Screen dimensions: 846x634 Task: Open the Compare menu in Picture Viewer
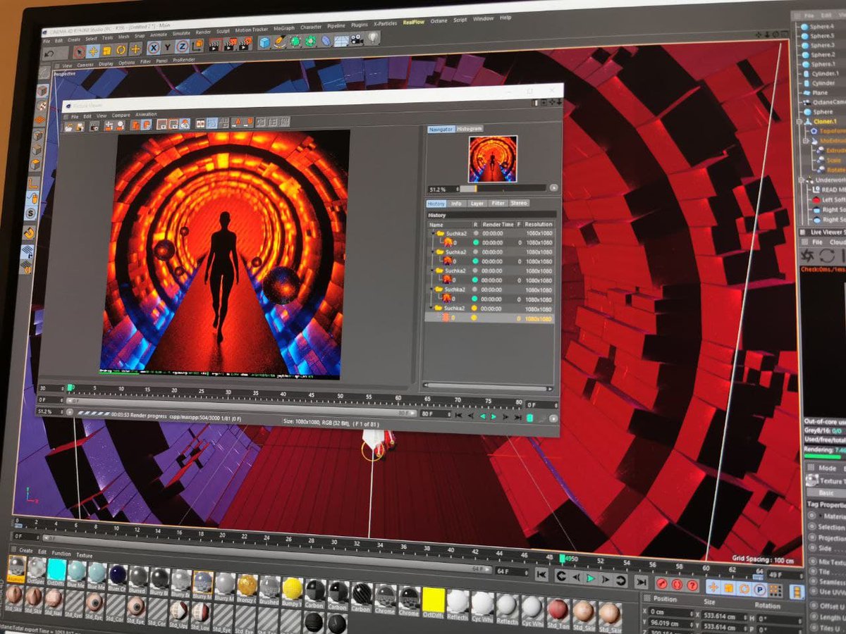tap(121, 115)
